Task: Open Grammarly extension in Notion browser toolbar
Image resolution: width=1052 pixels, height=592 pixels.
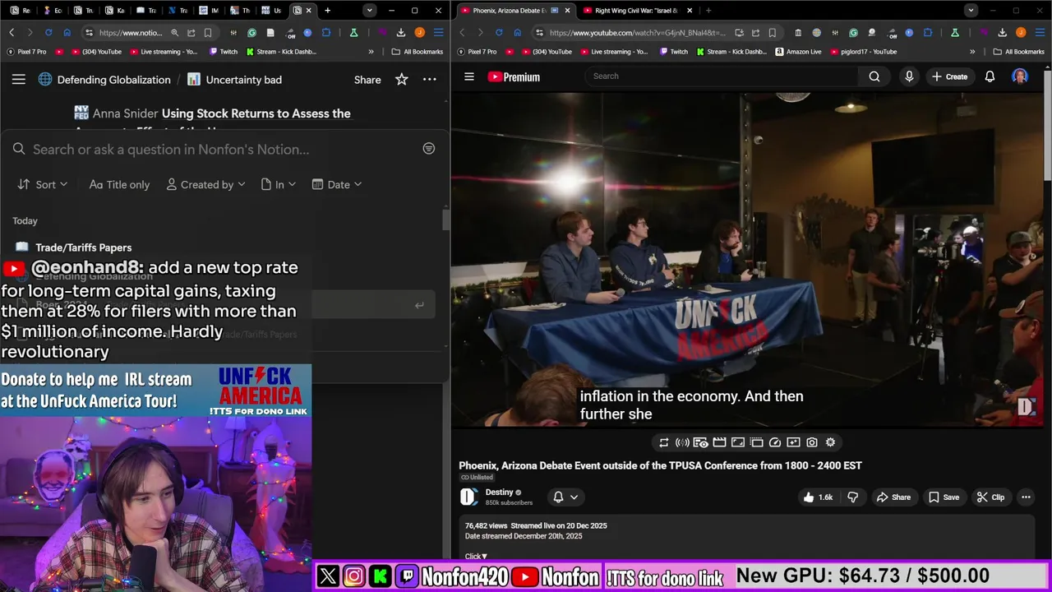Action: (x=251, y=32)
